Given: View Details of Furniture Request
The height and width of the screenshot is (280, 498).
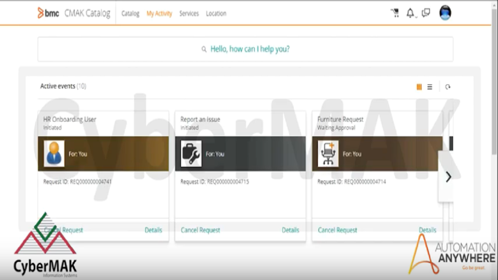Looking at the screenshot, I should point(428,230).
